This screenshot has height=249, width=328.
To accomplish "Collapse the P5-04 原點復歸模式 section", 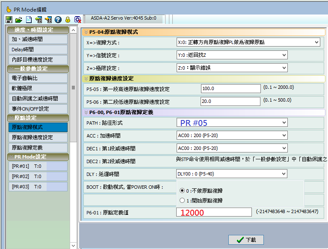I will tap(86, 32).
